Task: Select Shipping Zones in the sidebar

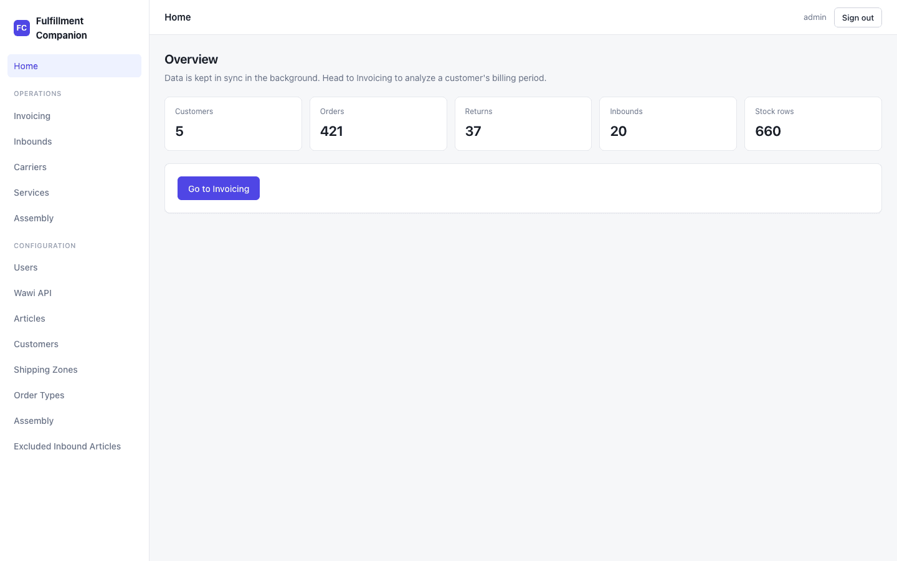Action: tap(74, 370)
